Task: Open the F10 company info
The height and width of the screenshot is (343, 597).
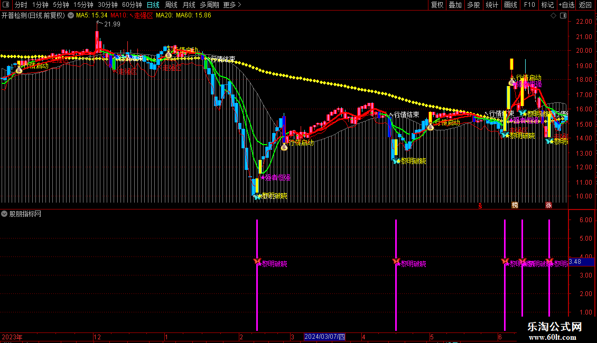Action: (529, 5)
